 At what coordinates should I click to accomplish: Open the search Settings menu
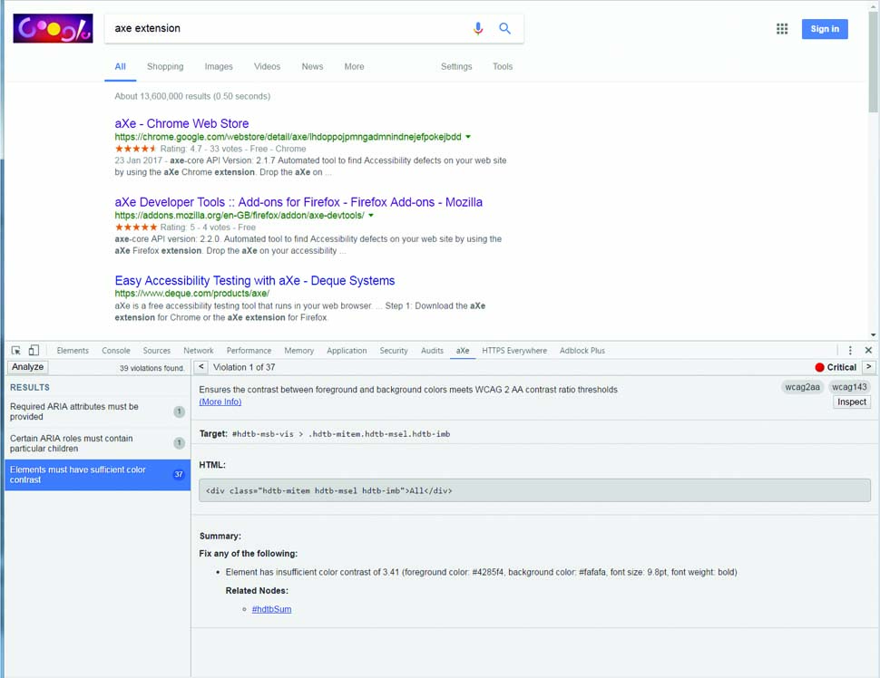click(x=456, y=67)
